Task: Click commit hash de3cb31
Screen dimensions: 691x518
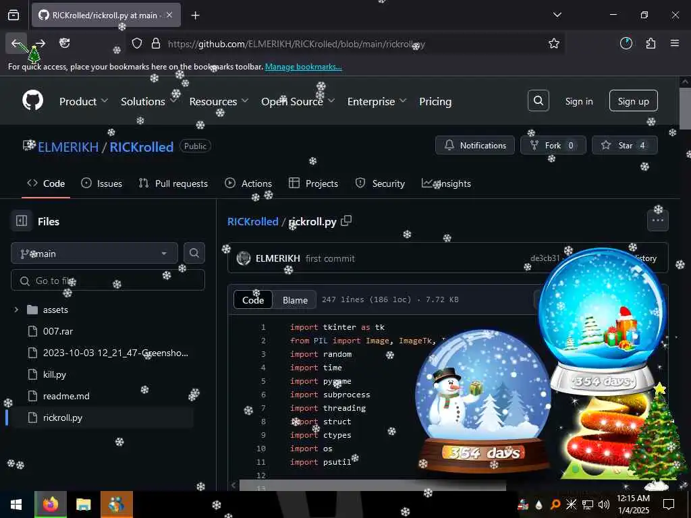Action: [545, 258]
